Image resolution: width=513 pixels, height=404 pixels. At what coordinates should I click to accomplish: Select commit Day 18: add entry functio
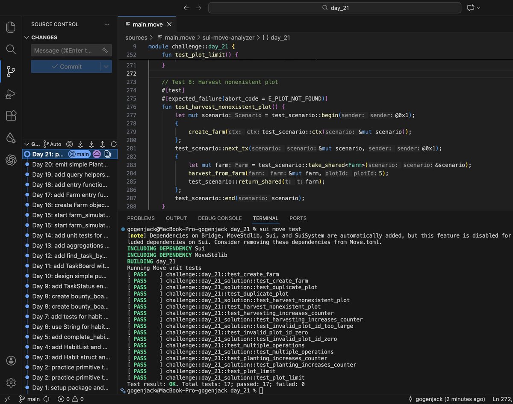[70, 184]
